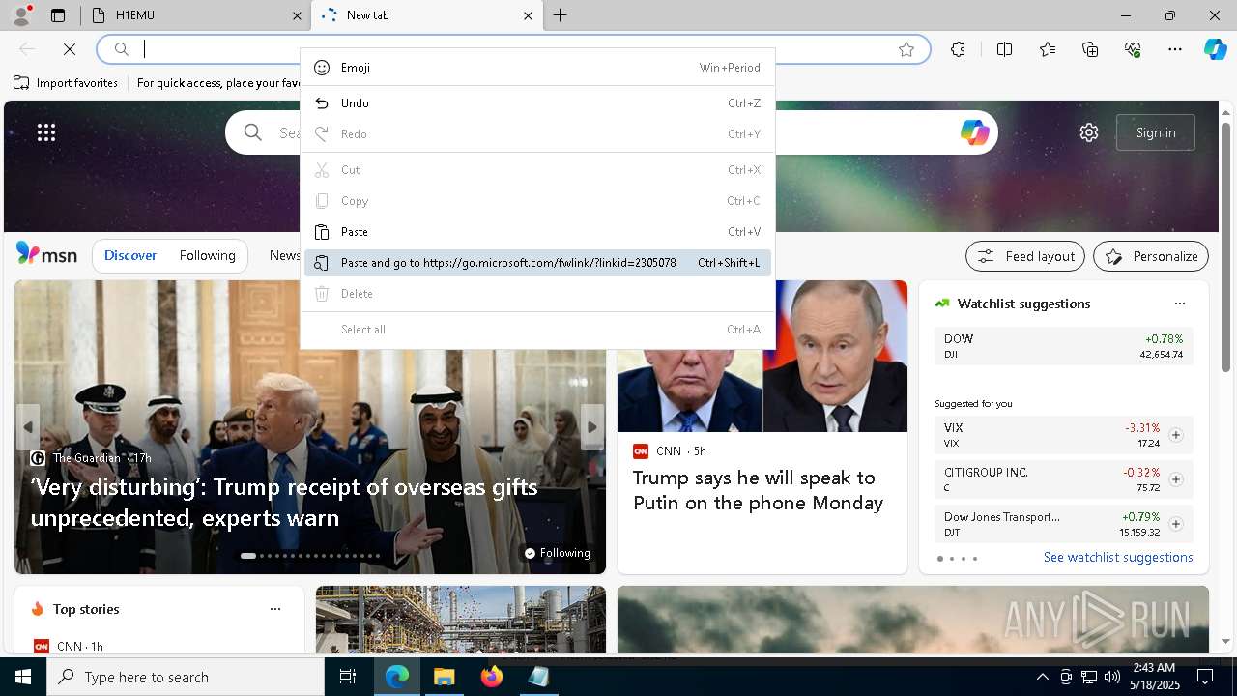The height and width of the screenshot is (696, 1237).
Task: Click Import favorites in the favorites bar
Action: [66, 83]
